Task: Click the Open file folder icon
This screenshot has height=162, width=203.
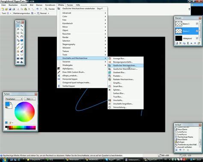Action: (6, 9)
